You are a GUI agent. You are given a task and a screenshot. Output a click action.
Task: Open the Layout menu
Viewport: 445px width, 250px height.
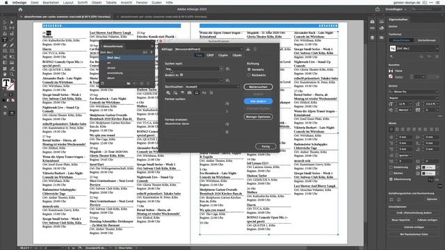[68, 3]
